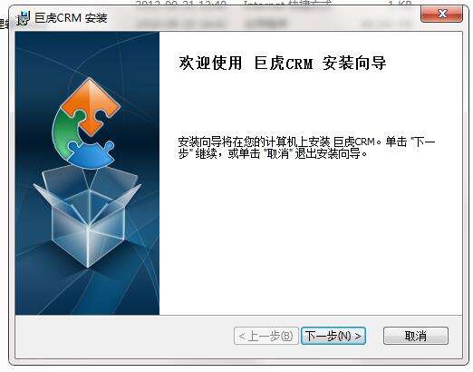Click the blue puzzle piece graphic
473x372 pixels.
coord(92,154)
